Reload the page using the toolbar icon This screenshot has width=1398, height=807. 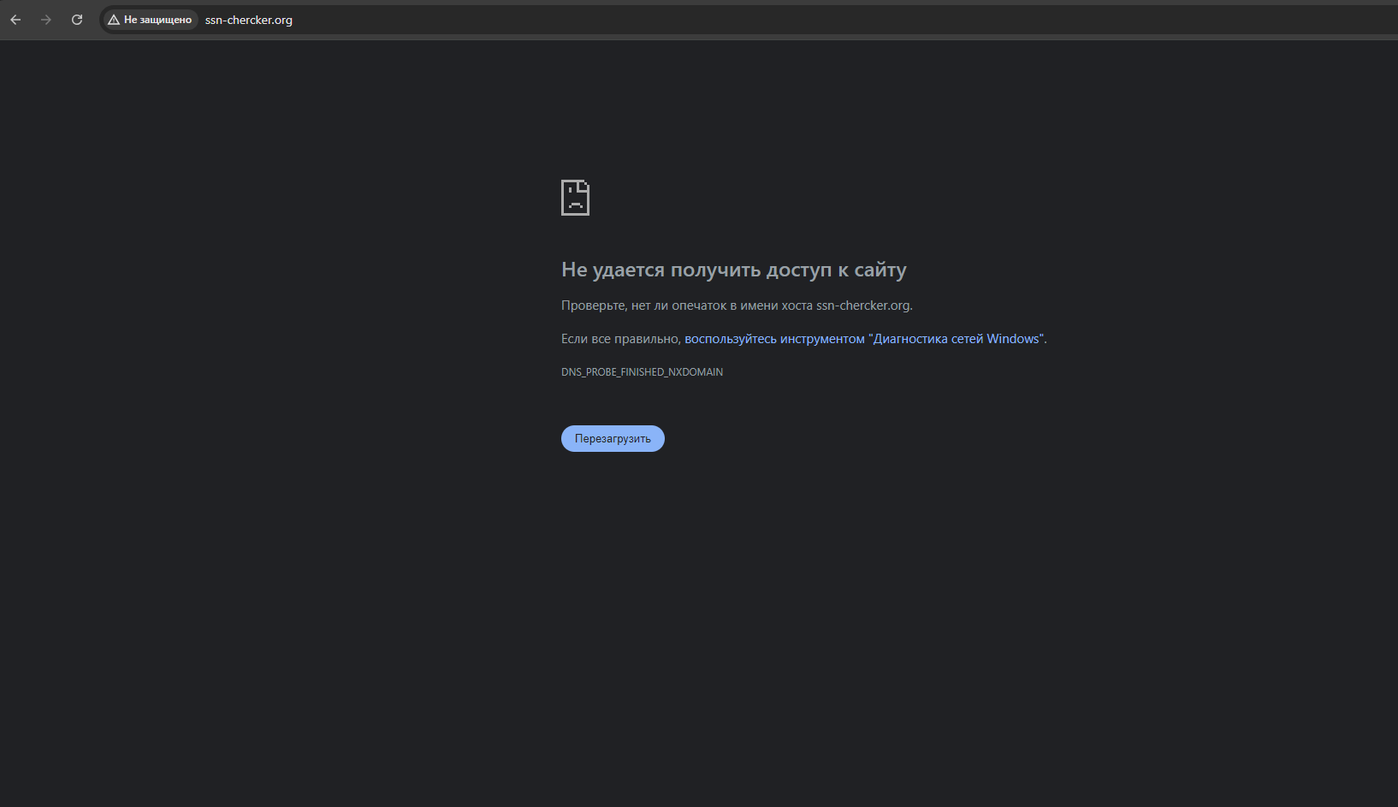(x=77, y=20)
